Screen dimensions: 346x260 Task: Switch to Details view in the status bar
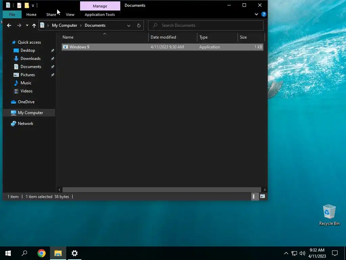pos(255,197)
